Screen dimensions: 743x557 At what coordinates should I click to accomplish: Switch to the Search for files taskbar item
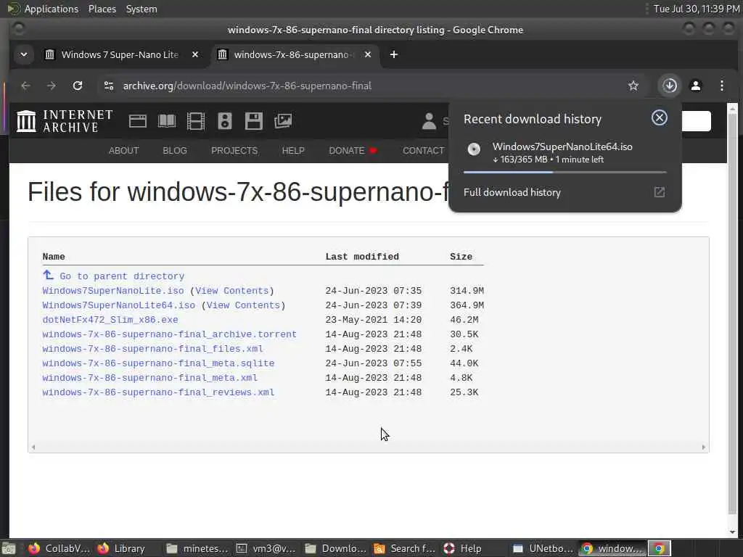[x=405, y=548]
